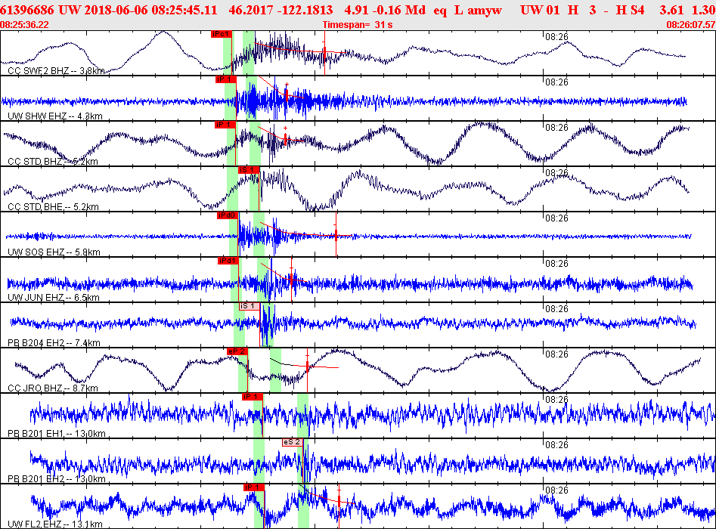Click the CC SWF2 BHZ station label

(x=56, y=71)
